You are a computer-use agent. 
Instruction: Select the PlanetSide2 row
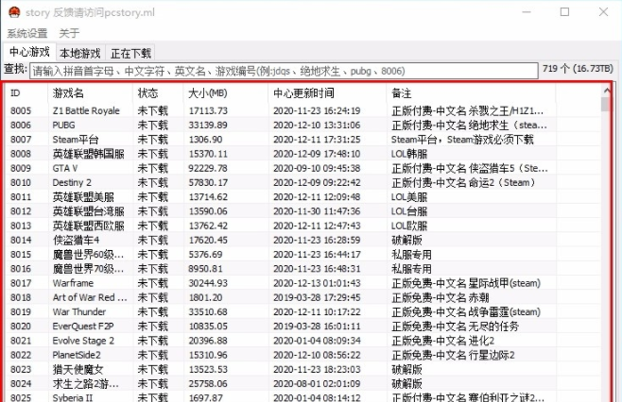click(x=303, y=355)
